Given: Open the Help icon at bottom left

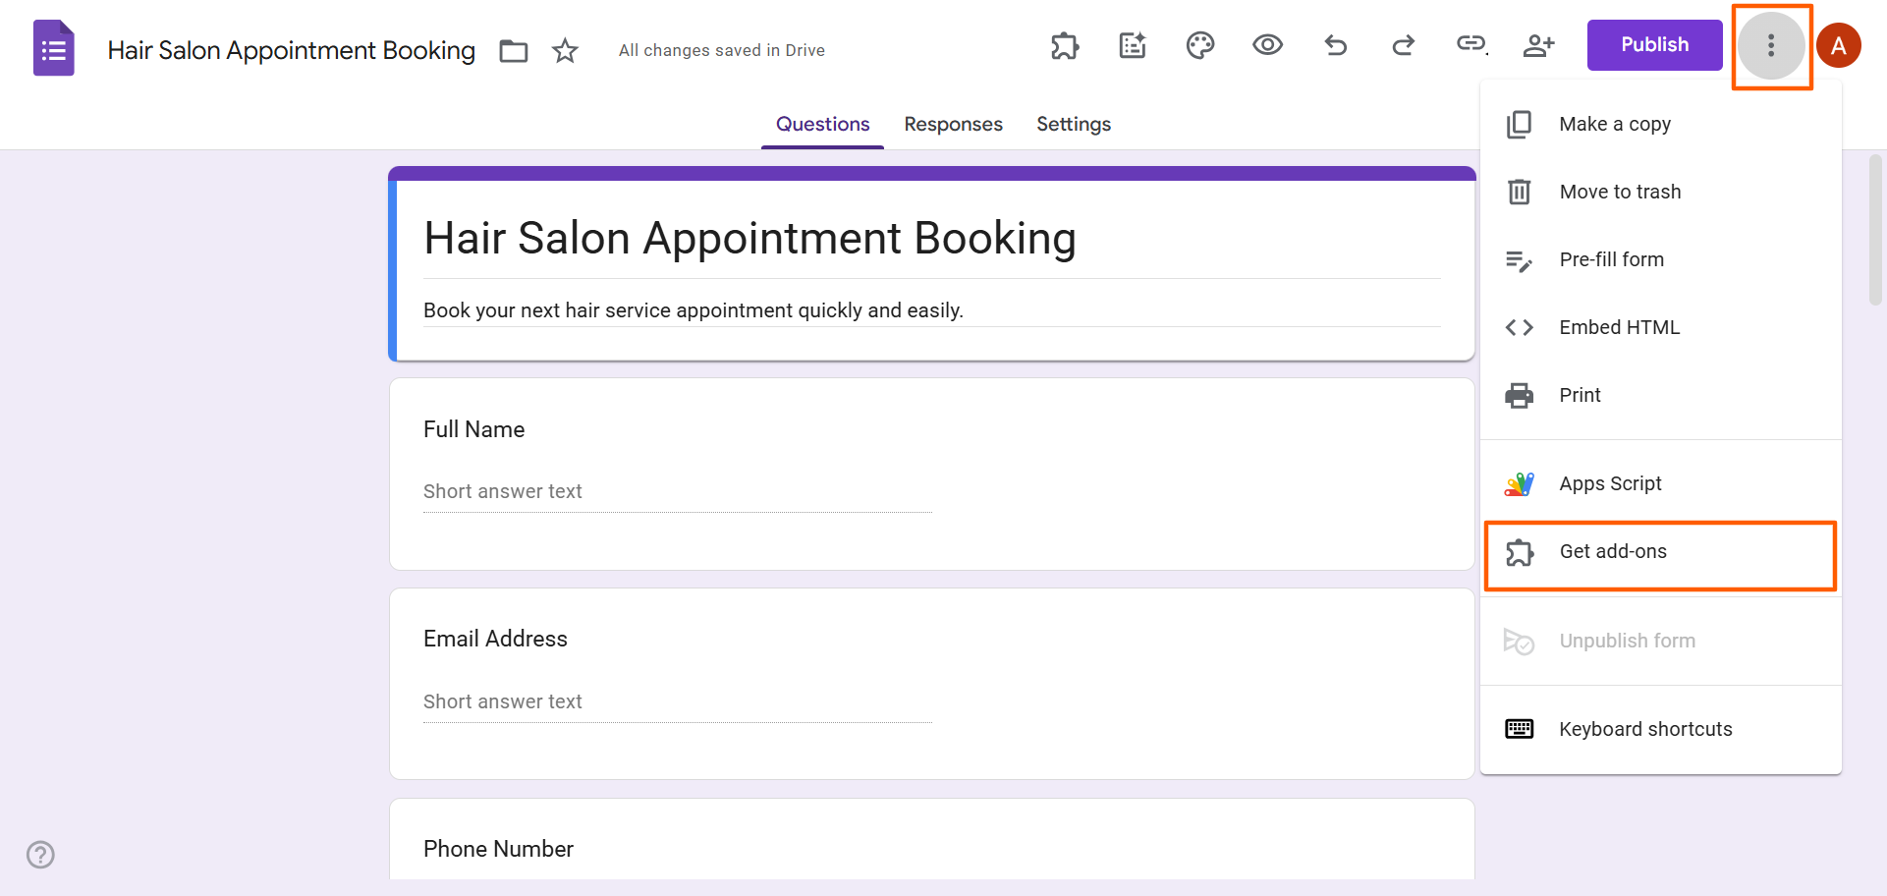Looking at the screenshot, I should click(x=40, y=855).
